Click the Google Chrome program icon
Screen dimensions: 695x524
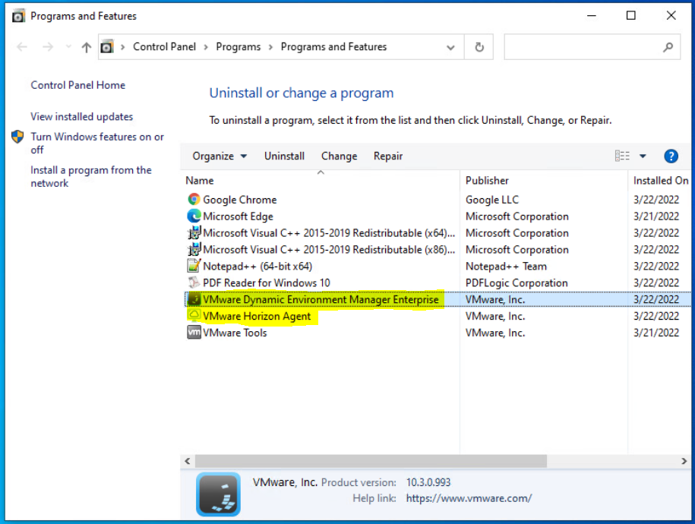pos(194,200)
